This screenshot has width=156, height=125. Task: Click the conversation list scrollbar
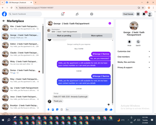43,50
